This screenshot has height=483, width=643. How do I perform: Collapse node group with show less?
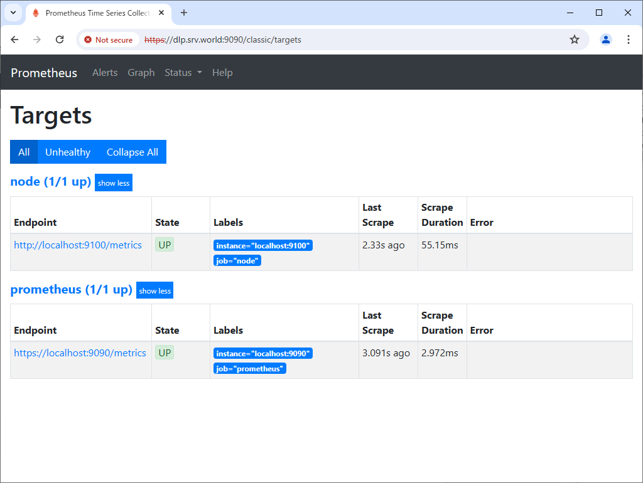pos(114,183)
